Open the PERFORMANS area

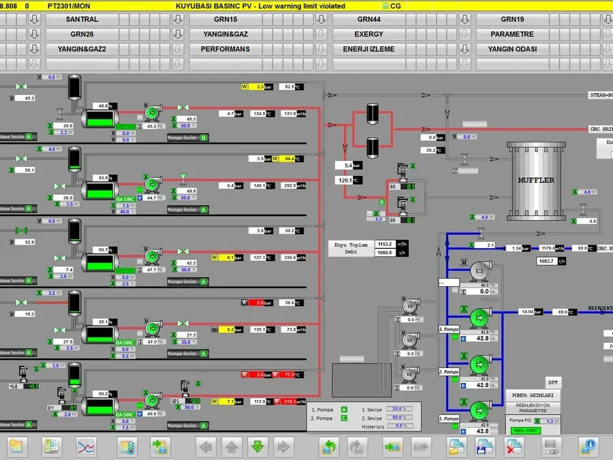pos(225,49)
